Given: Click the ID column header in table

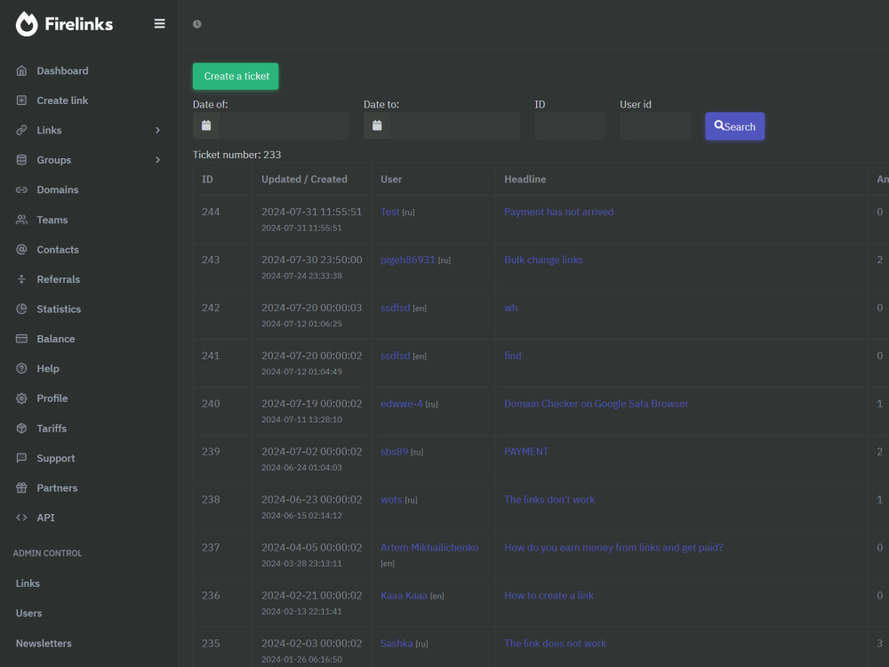Looking at the screenshot, I should coord(207,180).
